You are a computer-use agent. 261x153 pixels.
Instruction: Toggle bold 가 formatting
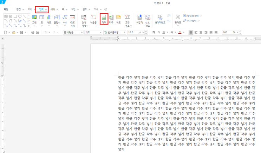[x=154, y=32]
